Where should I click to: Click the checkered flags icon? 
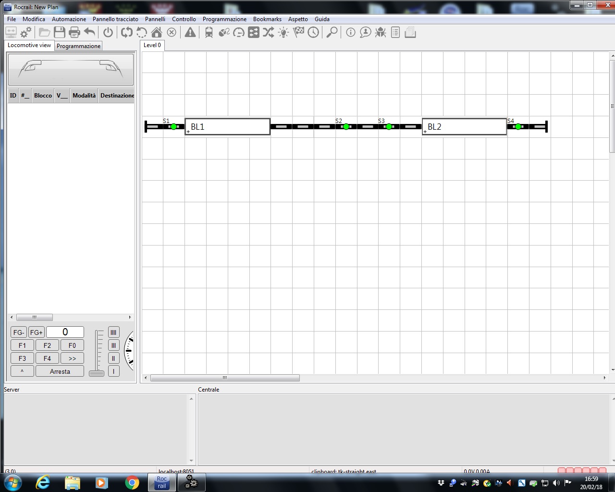pos(299,32)
